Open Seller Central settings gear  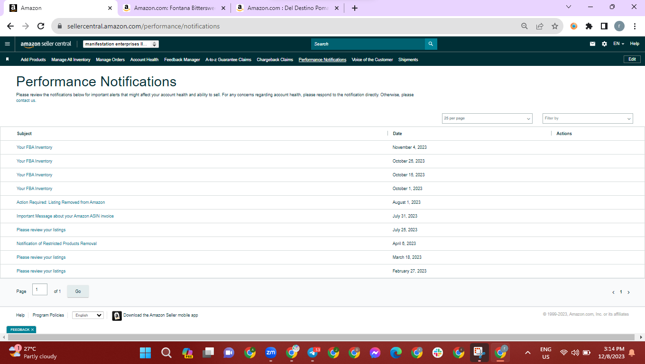[604, 44]
